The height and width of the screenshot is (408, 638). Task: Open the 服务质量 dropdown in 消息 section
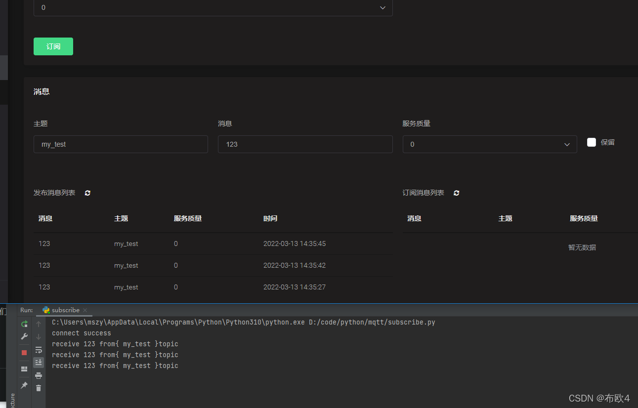[x=490, y=144]
